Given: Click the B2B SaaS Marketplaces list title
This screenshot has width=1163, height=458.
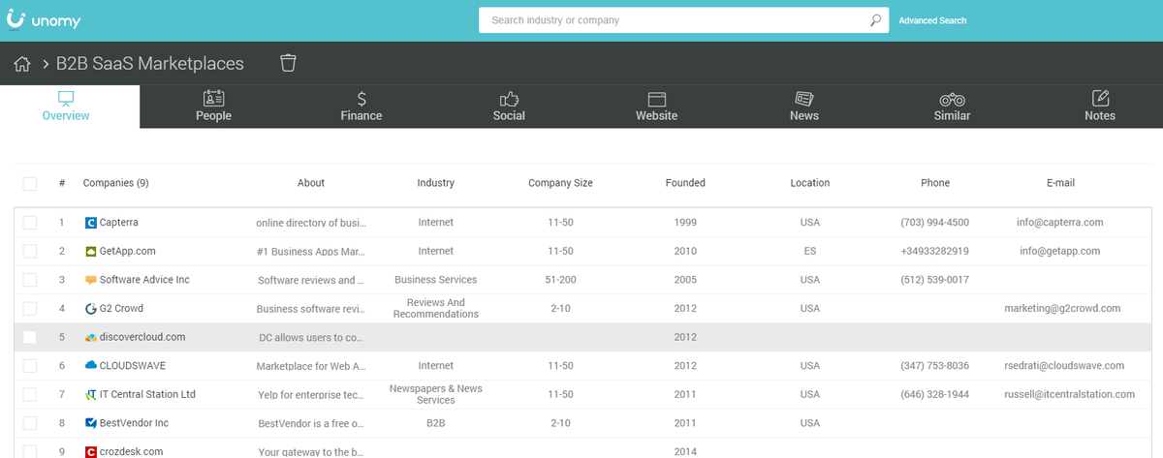Looking at the screenshot, I should click(150, 64).
